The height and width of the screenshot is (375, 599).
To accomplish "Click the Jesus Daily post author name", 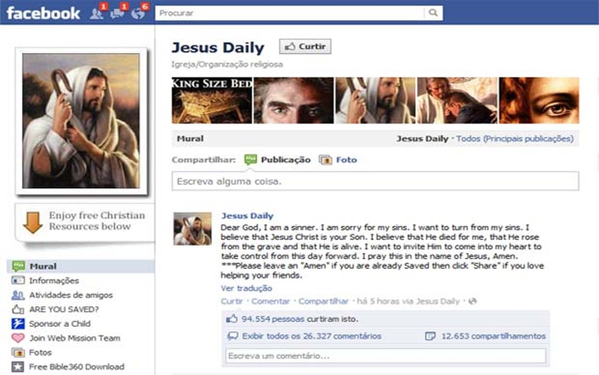I will [x=247, y=216].
